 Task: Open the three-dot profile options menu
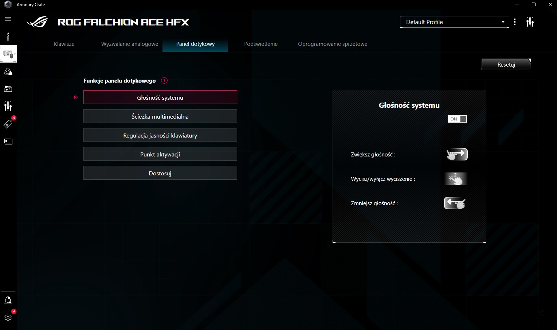[514, 22]
